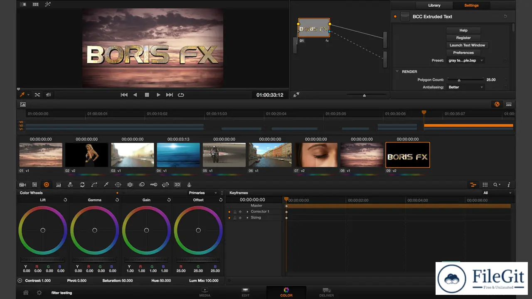
Task: Open the RGB Mixer bars icon
Action: coord(59,184)
